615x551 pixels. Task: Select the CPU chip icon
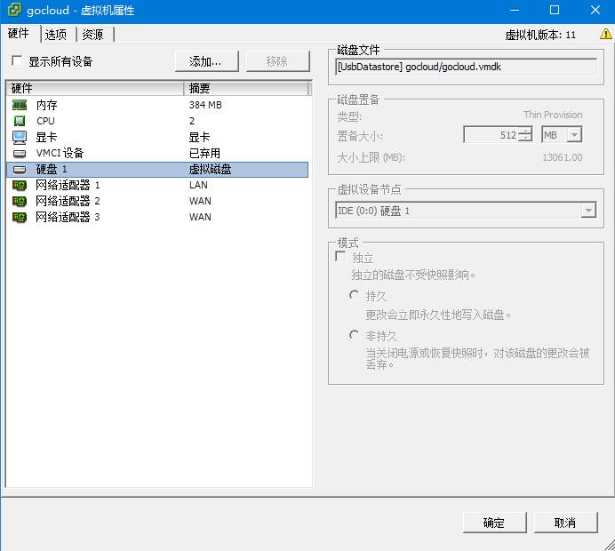coord(20,121)
